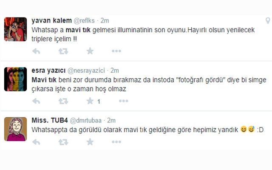Reply to yavan kalem's tweet
Image resolution: width=272 pixels, height=170 pixels.
pos(36,51)
